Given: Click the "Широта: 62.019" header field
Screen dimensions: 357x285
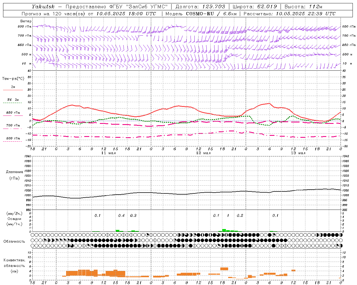Looking at the screenshot, I should (x=255, y=7).
